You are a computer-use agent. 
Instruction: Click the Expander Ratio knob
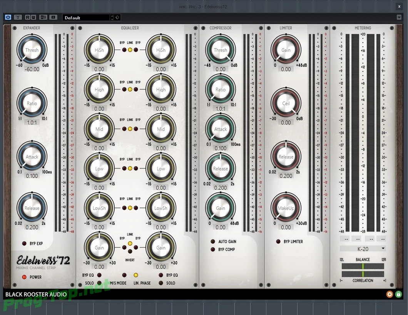pyautogui.click(x=32, y=103)
